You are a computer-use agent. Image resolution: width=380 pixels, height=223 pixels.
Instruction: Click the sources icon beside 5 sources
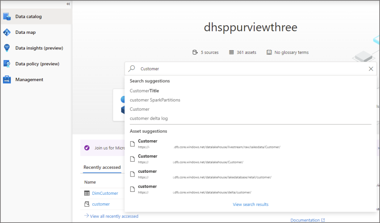(x=195, y=52)
